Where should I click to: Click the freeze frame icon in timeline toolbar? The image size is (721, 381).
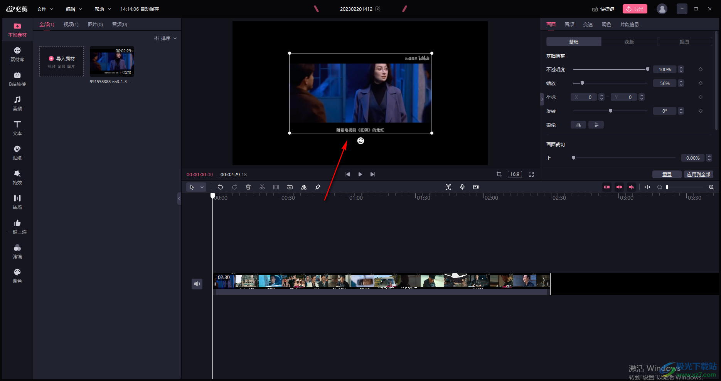coord(276,187)
